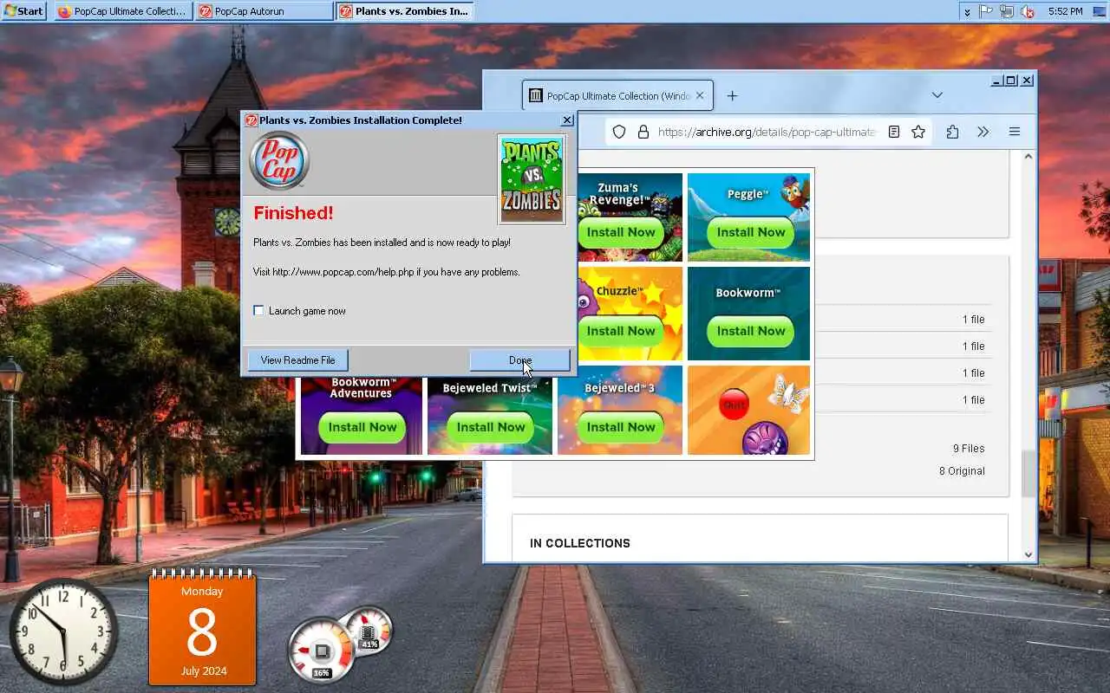Click the Done button in installer

coord(520,360)
